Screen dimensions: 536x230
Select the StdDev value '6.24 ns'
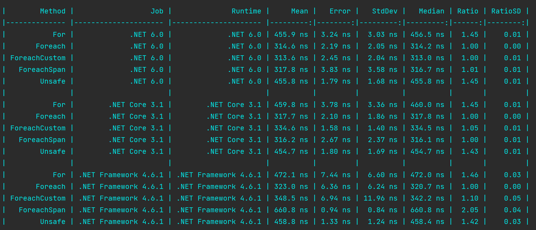(x=383, y=186)
